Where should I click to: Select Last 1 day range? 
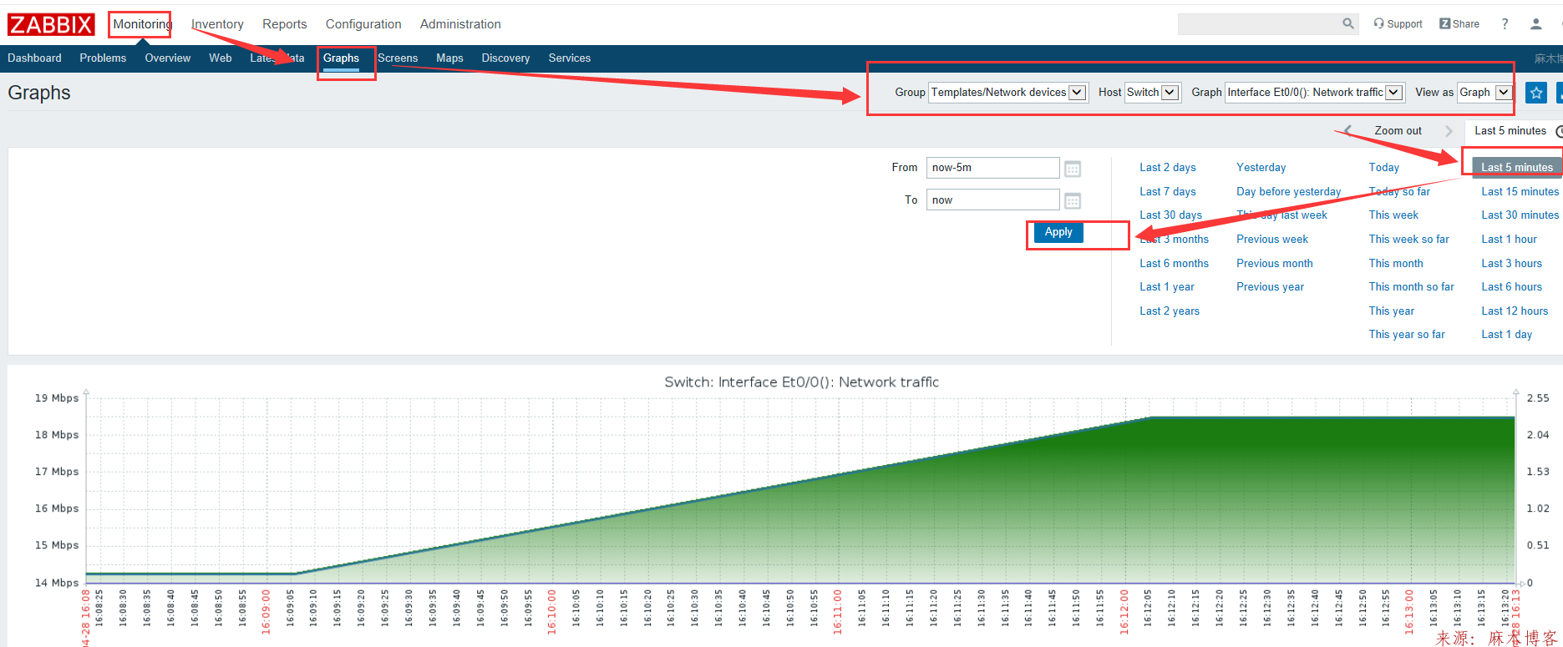1506,335
